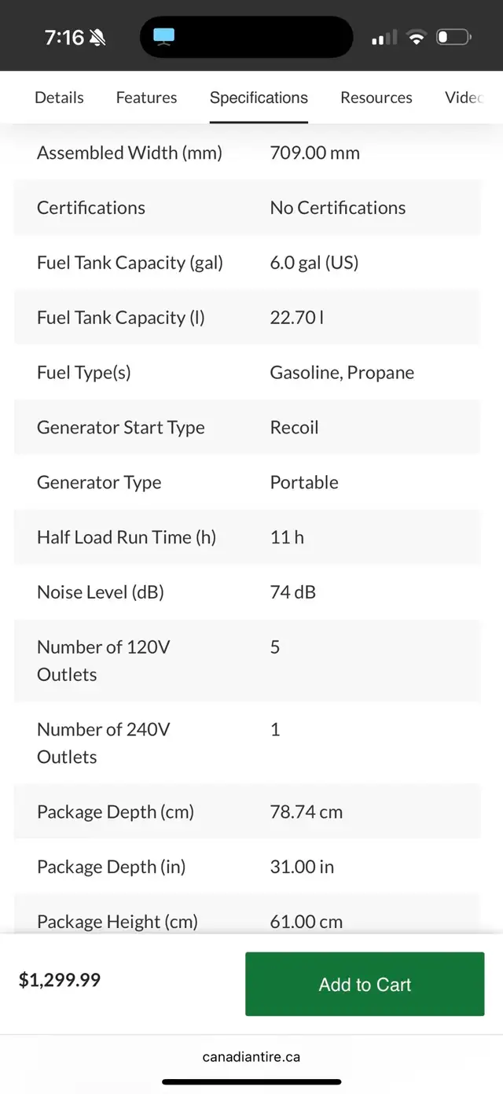Image resolution: width=503 pixels, height=1094 pixels.
Task: Tap the Wi-Fi status icon
Action: pos(417,37)
